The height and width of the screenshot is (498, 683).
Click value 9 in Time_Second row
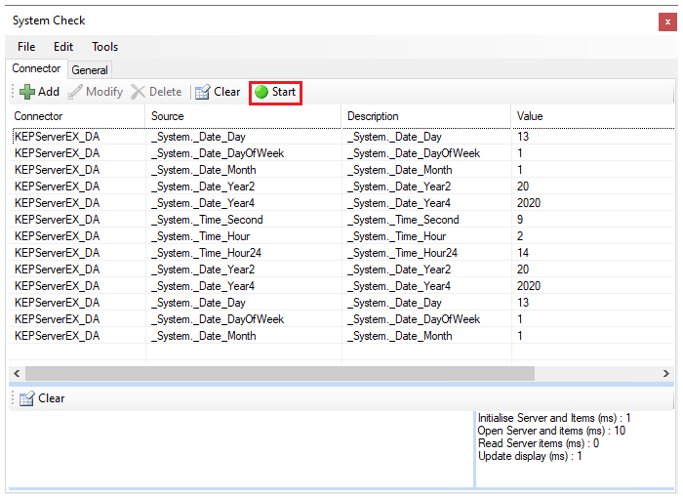click(x=520, y=220)
